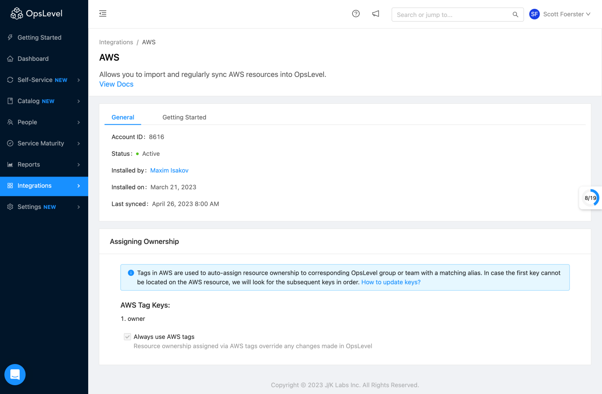This screenshot has width=602, height=394.
Task: Focus the Search or jump to field
Action: tap(458, 15)
